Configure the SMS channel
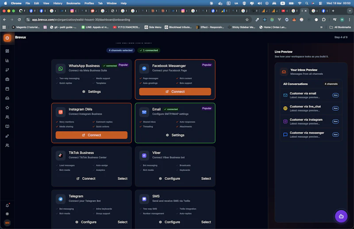 pos(169,222)
